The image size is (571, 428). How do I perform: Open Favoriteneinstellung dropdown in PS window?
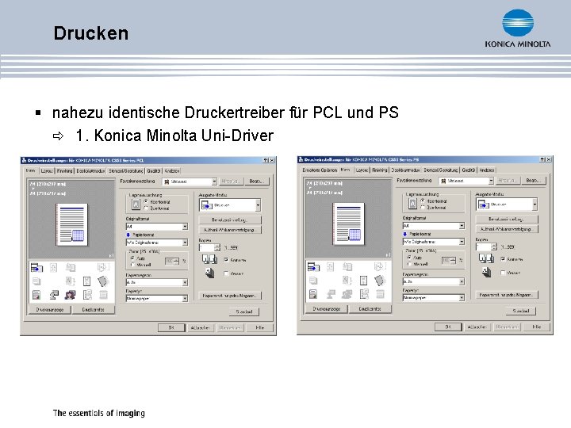tap(466, 181)
